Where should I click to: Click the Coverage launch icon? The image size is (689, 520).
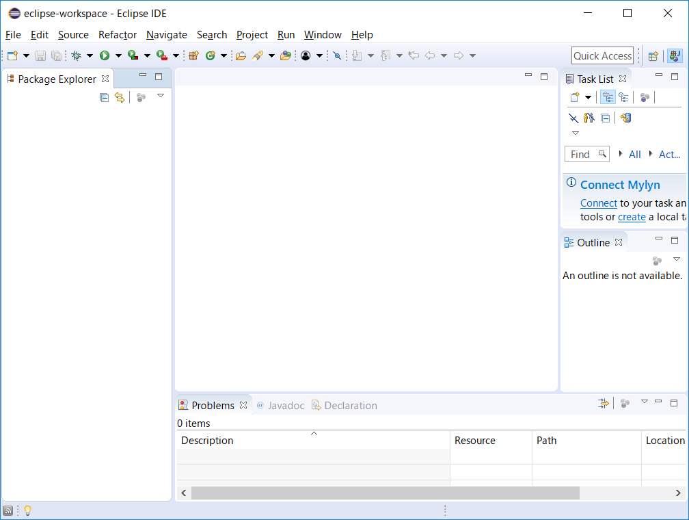pyautogui.click(x=133, y=55)
